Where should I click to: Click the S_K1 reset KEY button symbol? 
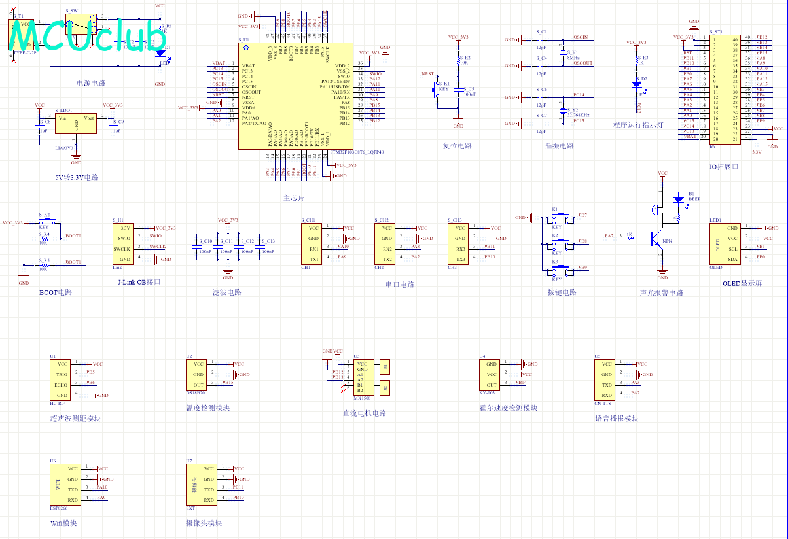pos(437,90)
